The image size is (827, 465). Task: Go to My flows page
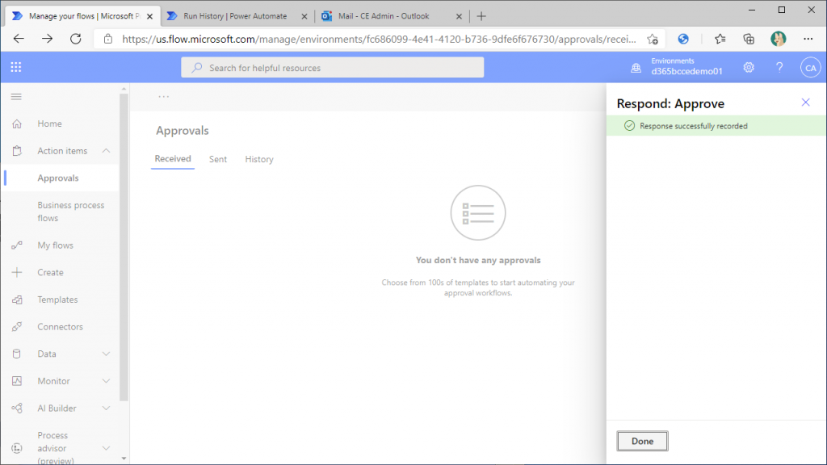tap(56, 245)
